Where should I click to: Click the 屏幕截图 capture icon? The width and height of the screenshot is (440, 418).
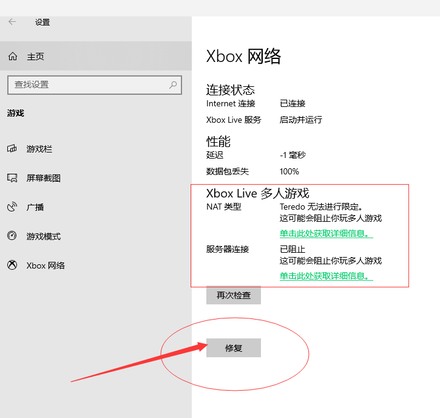pos(12,178)
